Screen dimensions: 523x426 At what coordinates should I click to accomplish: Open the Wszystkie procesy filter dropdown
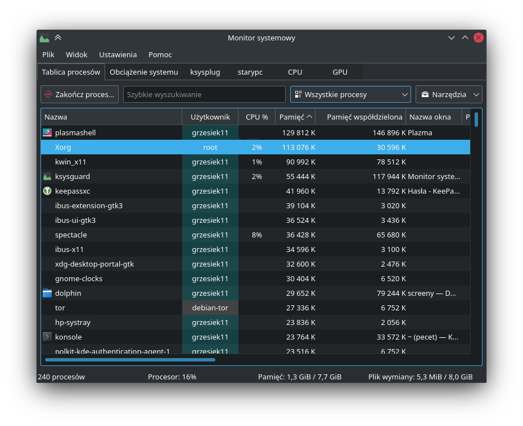350,94
